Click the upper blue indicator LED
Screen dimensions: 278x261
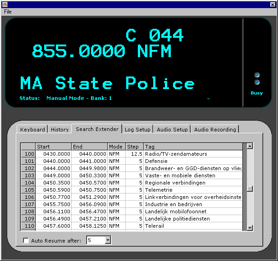(257, 75)
